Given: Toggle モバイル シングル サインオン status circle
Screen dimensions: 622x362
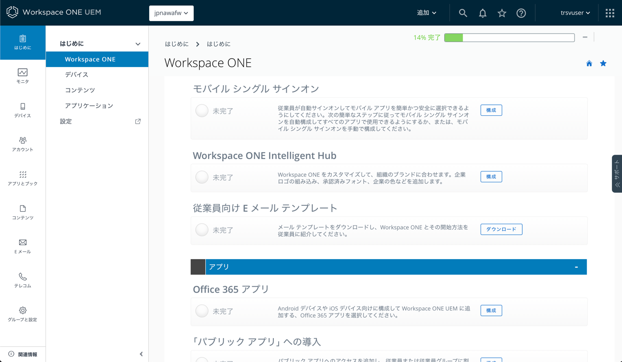Looking at the screenshot, I should tap(202, 111).
